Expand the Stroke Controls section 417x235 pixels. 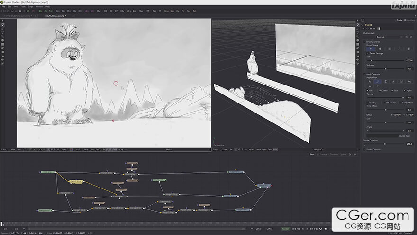pyautogui.click(x=364, y=149)
